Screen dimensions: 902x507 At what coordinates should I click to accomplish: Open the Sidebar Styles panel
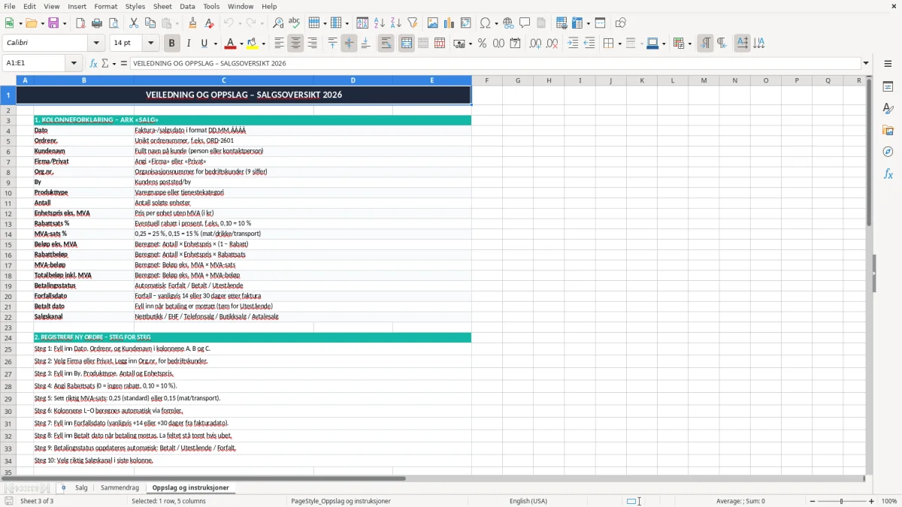click(888, 109)
